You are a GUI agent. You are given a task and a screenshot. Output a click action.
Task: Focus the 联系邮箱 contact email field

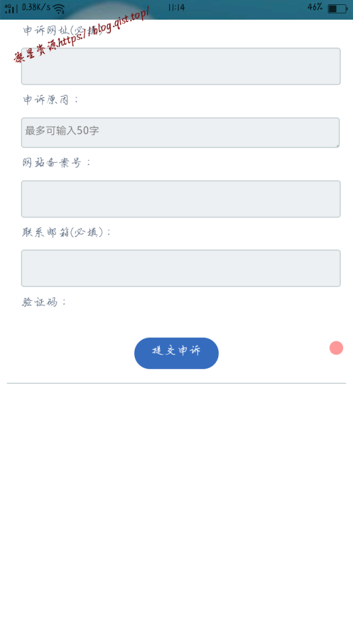click(180, 268)
